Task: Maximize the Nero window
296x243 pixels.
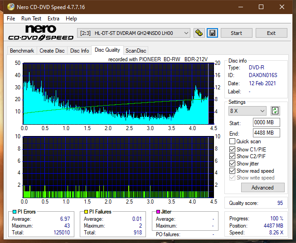Action: click(x=261, y=7)
